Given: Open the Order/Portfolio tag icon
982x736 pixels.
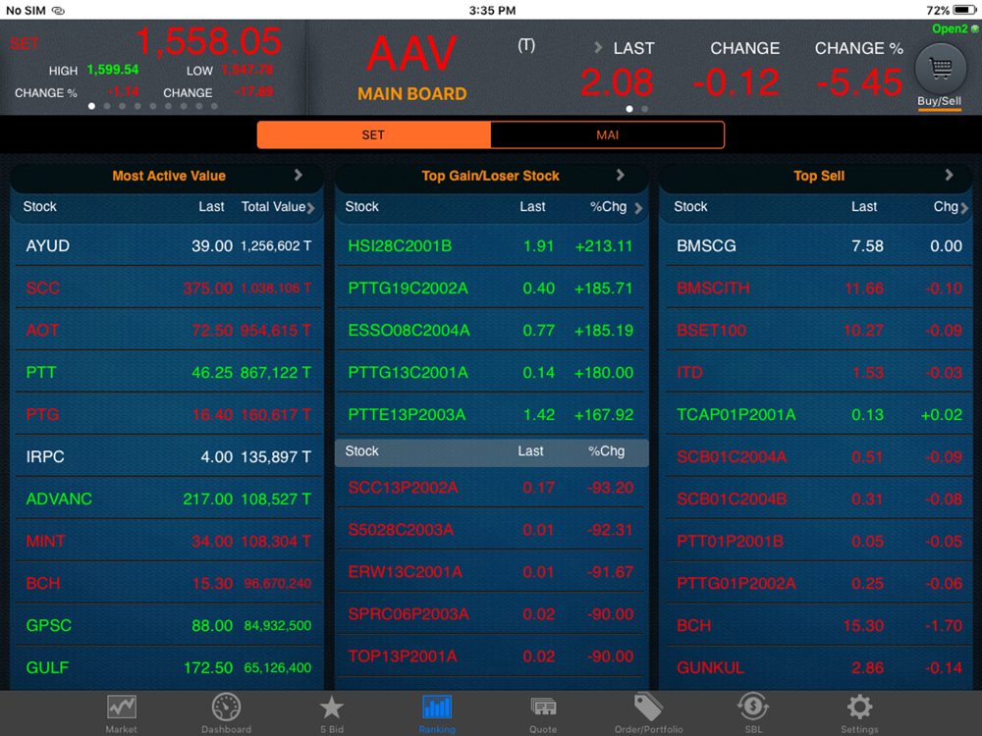Looking at the screenshot, I should pyautogui.click(x=648, y=708).
